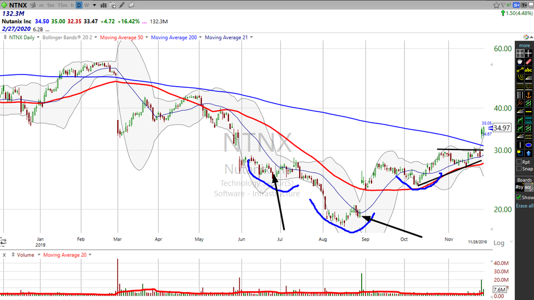Select the blue ellipse drawing tool
This screenshot has width=534, height=300.
tap(528, 146)
